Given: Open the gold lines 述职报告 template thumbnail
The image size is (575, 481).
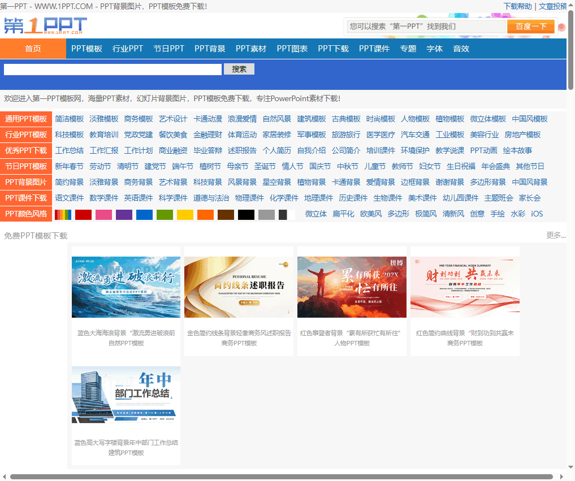Looking at the screenshot, I should (239, 287).
